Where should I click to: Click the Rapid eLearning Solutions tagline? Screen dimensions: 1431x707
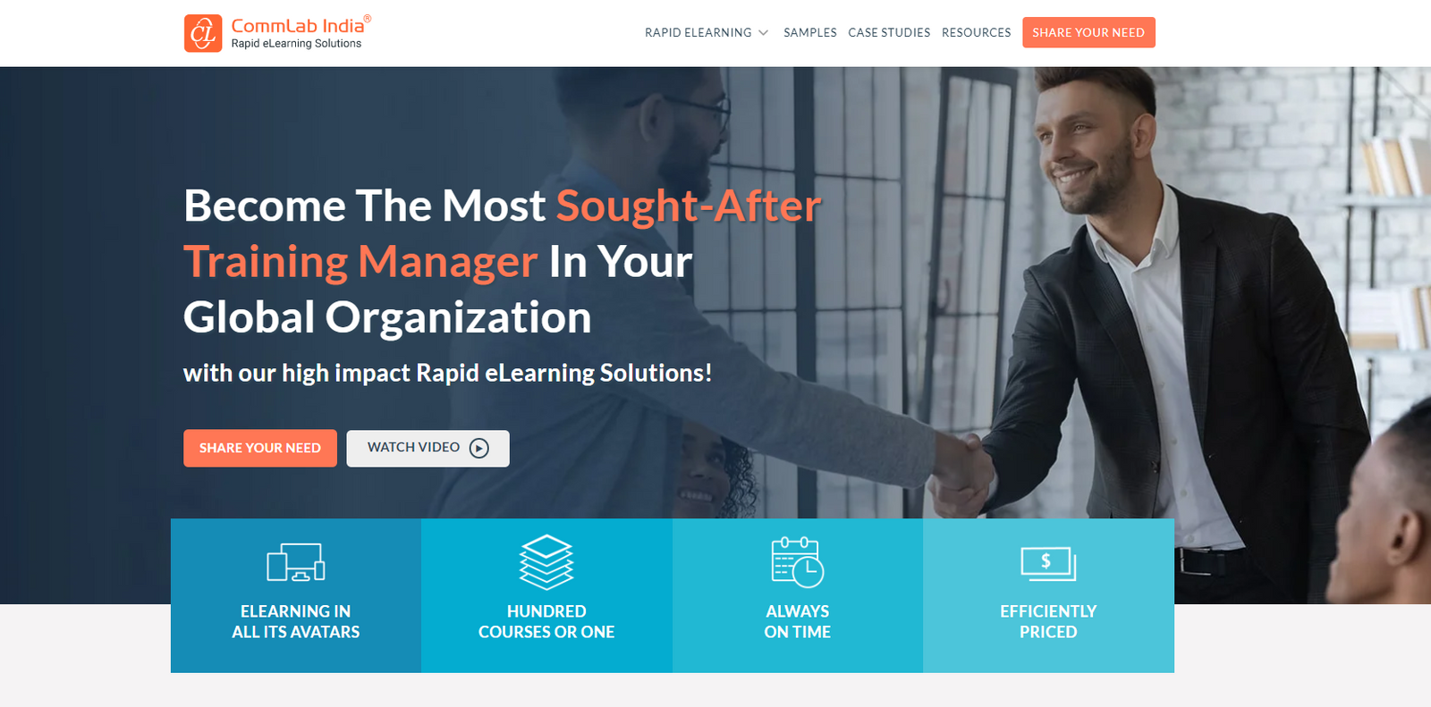[x=296, y=44]
